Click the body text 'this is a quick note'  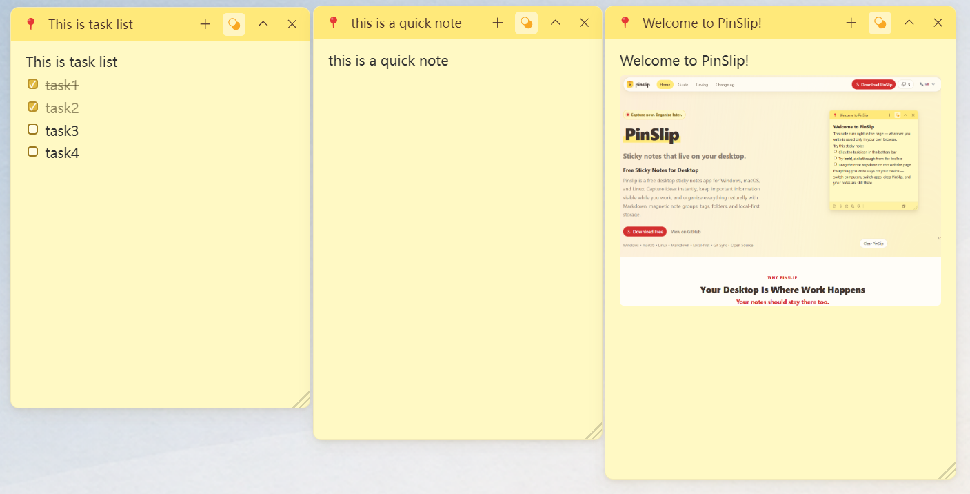pyautogui.click(x=388, y=61)
